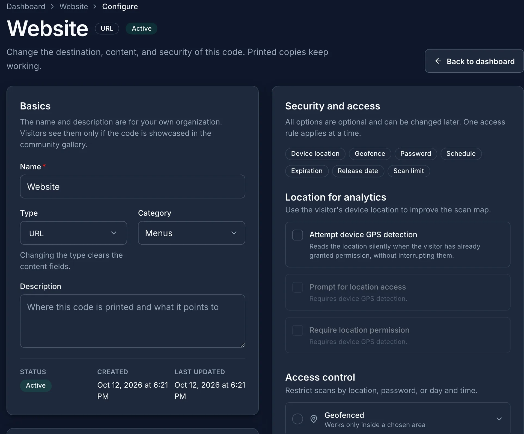
Task: Click the 'Location for analytics' heading
Action: click(x=336, y=197)
